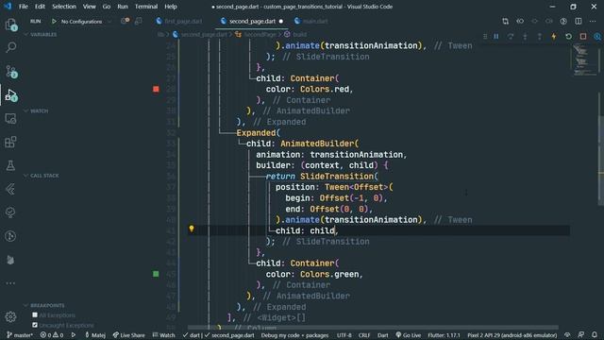Show additional views ellipsis in activity bar
The height and width of the screenshot is (340, 604).
(x=10, y=283)
